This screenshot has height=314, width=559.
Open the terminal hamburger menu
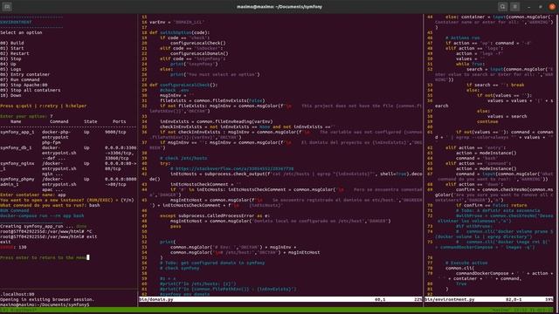[x=514, y=6]
